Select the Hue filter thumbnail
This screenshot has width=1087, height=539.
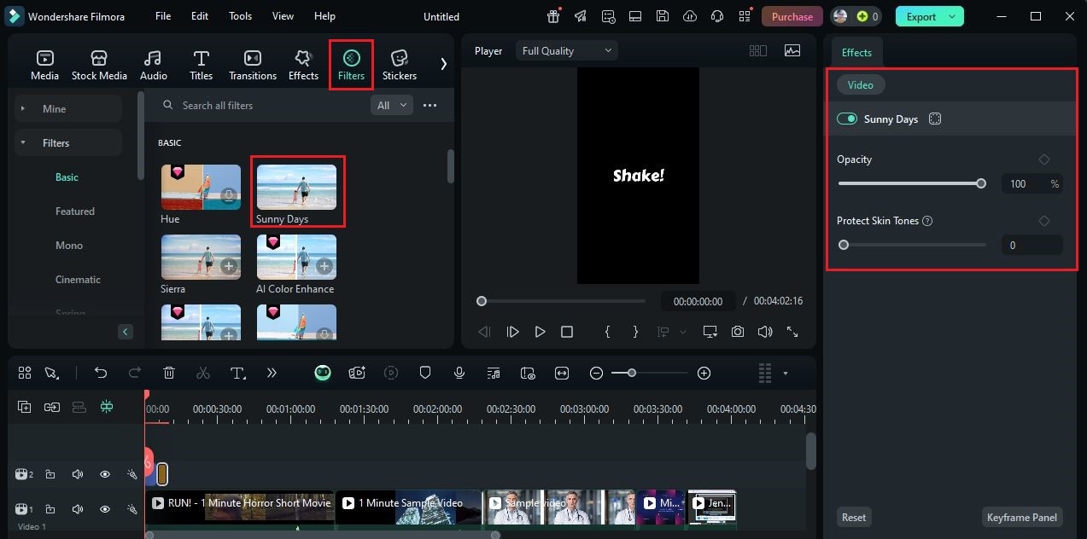[x=201, y=187]
